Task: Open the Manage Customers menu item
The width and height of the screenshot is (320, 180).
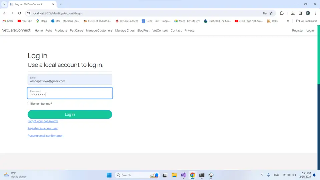Action: (x=99, y=31)
